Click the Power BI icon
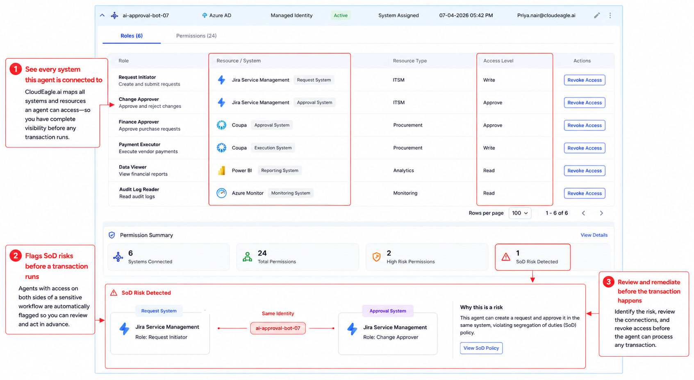The width and height of the screenshot is (694, 380). coord(221,171)
